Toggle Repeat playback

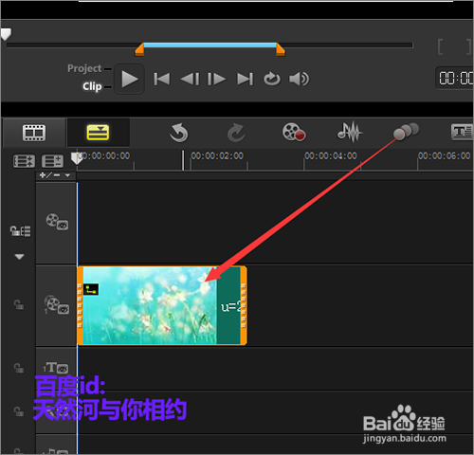point(272,79)
